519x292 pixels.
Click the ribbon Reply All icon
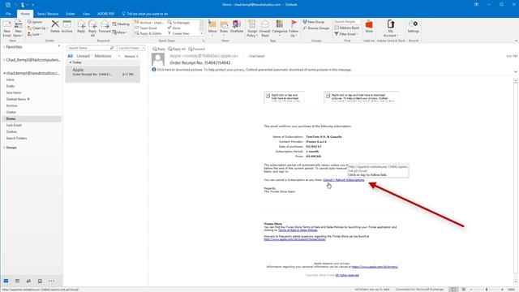pyautogui.click(x=92, y=28)
